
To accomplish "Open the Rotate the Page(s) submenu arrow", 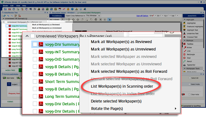I will coord(175,109).
